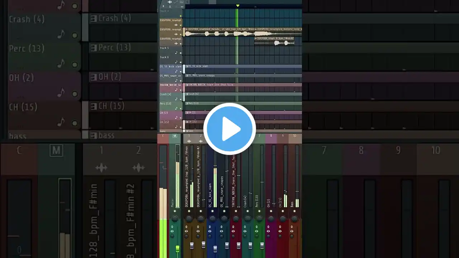Click the big blue video play button
This screenshot has width=459, height=258.
coord(229,129)
